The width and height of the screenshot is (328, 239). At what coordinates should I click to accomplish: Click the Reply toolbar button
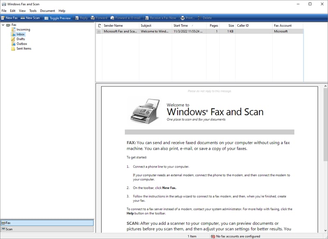click(81, 18)
